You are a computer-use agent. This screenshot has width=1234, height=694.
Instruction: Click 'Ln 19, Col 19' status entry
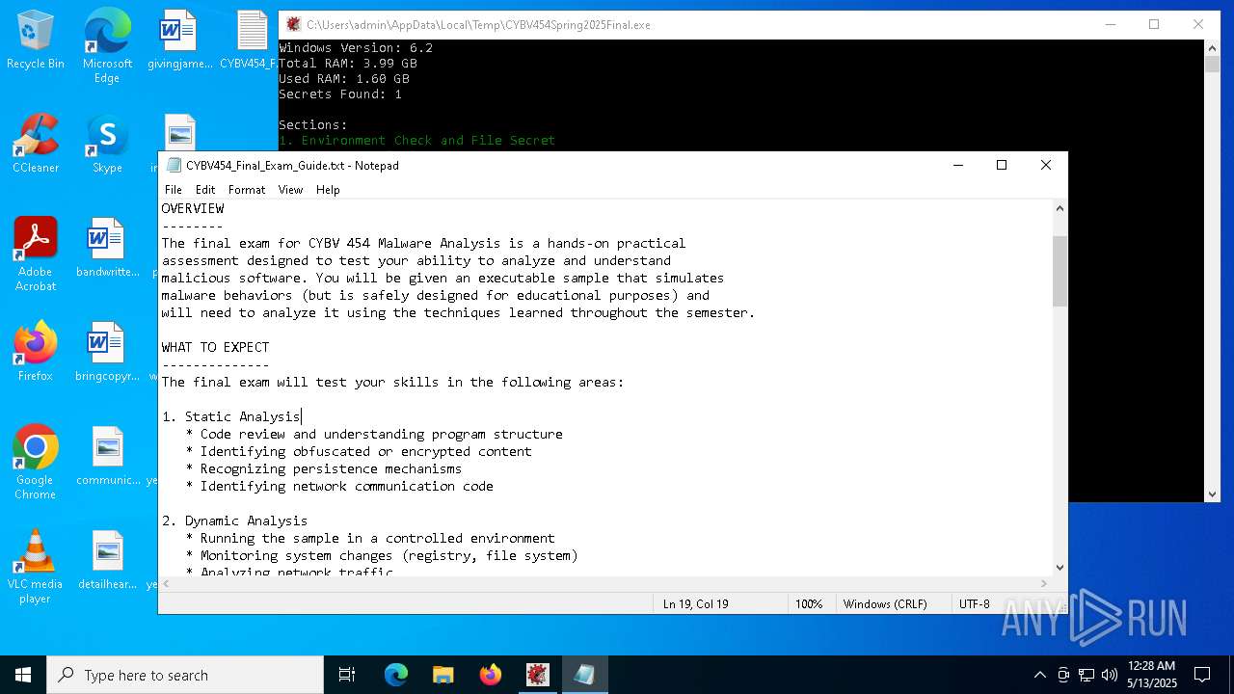point(696,603)
